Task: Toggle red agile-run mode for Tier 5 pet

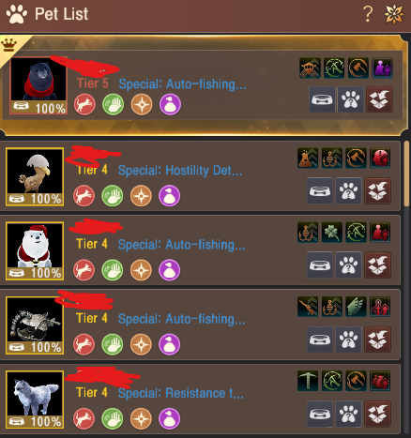Action: point(84,104)
